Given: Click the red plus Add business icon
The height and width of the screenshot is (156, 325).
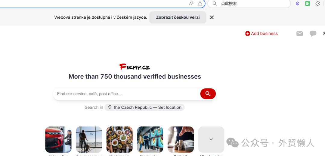Looking at the screenshot, I should (247, 34).
